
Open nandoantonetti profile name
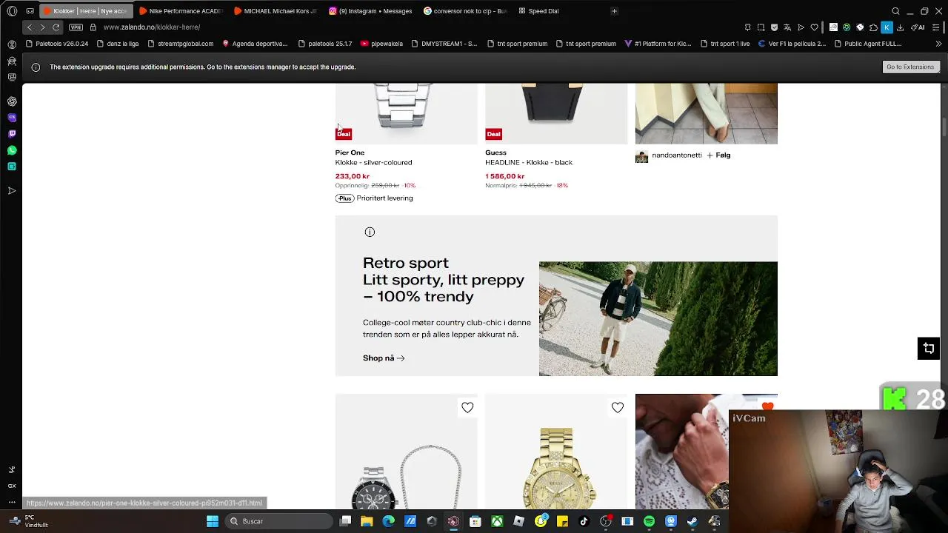pos(676,155)
